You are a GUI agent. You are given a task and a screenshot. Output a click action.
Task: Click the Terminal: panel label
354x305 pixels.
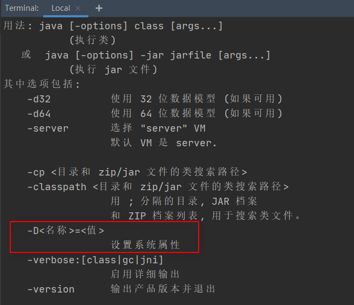tap(22, 8)
